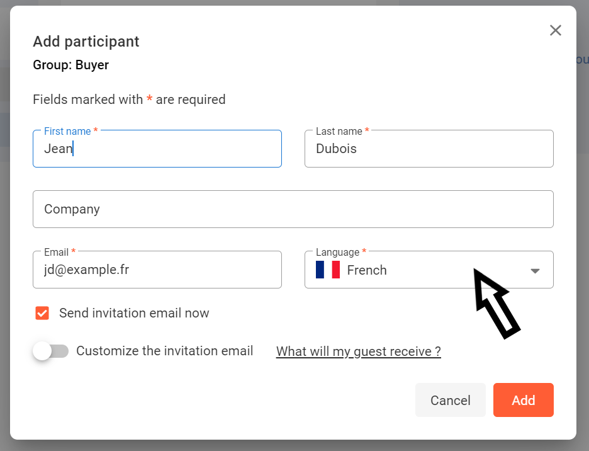
Task: Click the First name floating label
Action: [67, 131]
